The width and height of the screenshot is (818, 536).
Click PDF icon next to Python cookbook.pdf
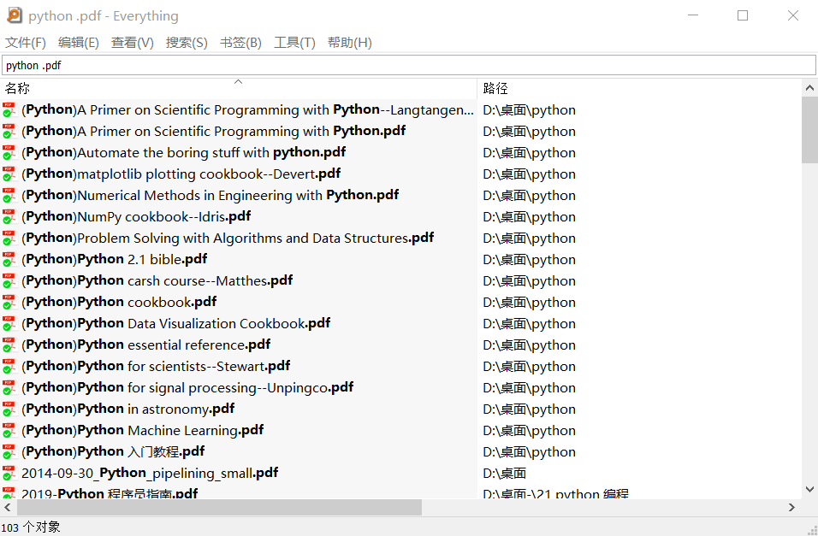9,302
